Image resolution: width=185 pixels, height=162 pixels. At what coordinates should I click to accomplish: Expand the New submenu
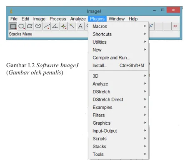coord(119,50)
